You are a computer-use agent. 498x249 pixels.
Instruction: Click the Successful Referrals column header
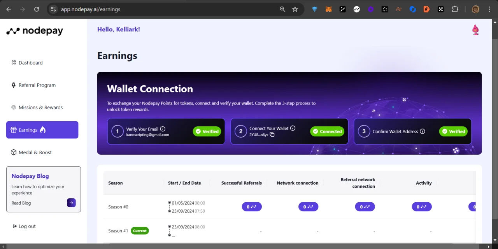[242, 183]
